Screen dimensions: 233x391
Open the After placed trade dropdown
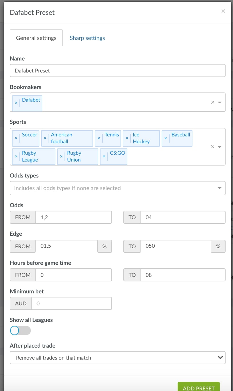[x=118, y=358]
